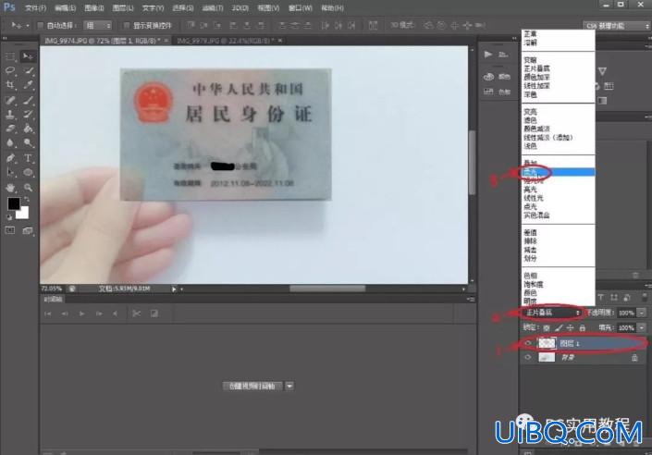Close the IMG_9974.JPG document tab
The image size is (652, 455).
point(166,41)
